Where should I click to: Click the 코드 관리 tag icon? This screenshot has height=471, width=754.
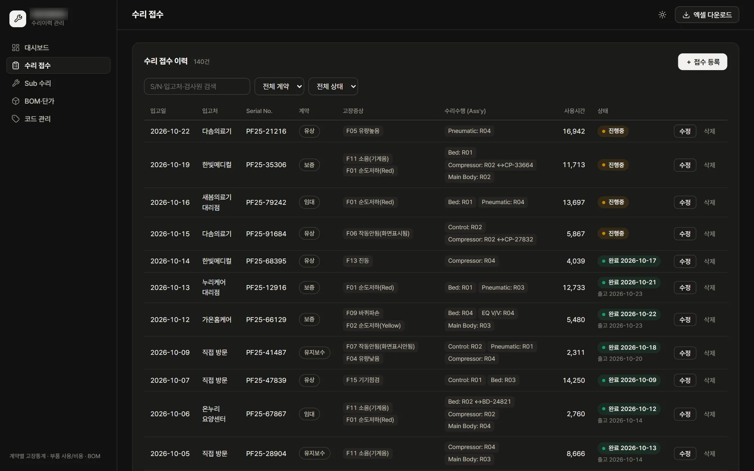click(16, 119)
